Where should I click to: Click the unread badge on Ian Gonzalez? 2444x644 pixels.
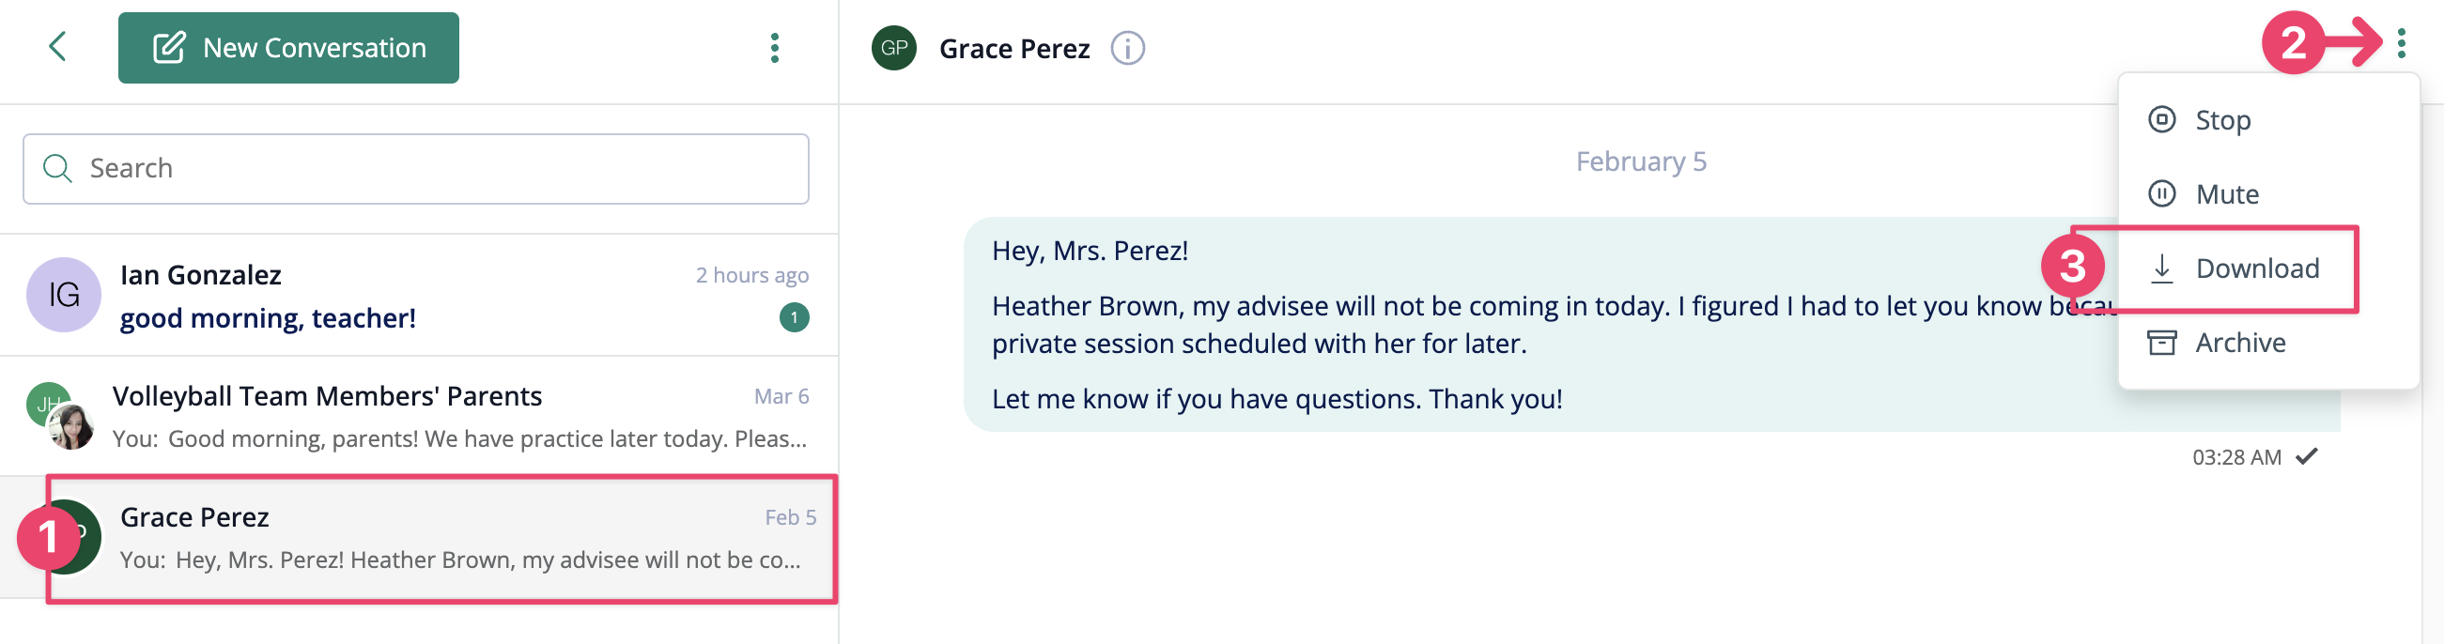pos(794,317)
